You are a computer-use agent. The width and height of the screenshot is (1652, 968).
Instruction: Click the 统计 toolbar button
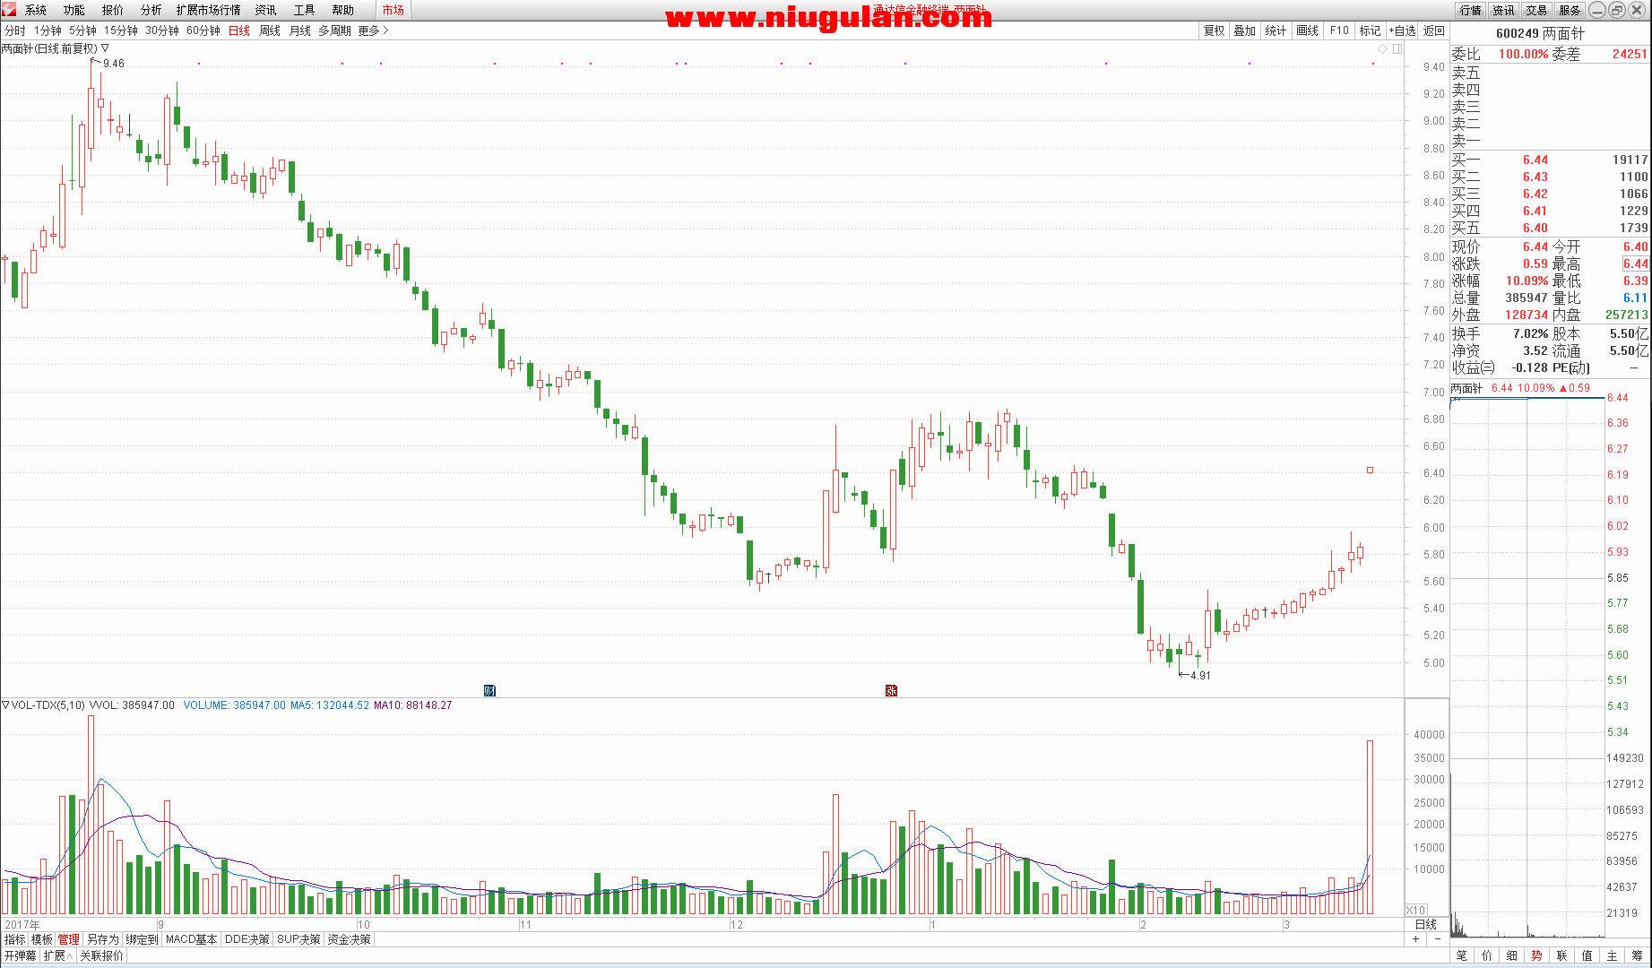click(x=1276, y=30)
